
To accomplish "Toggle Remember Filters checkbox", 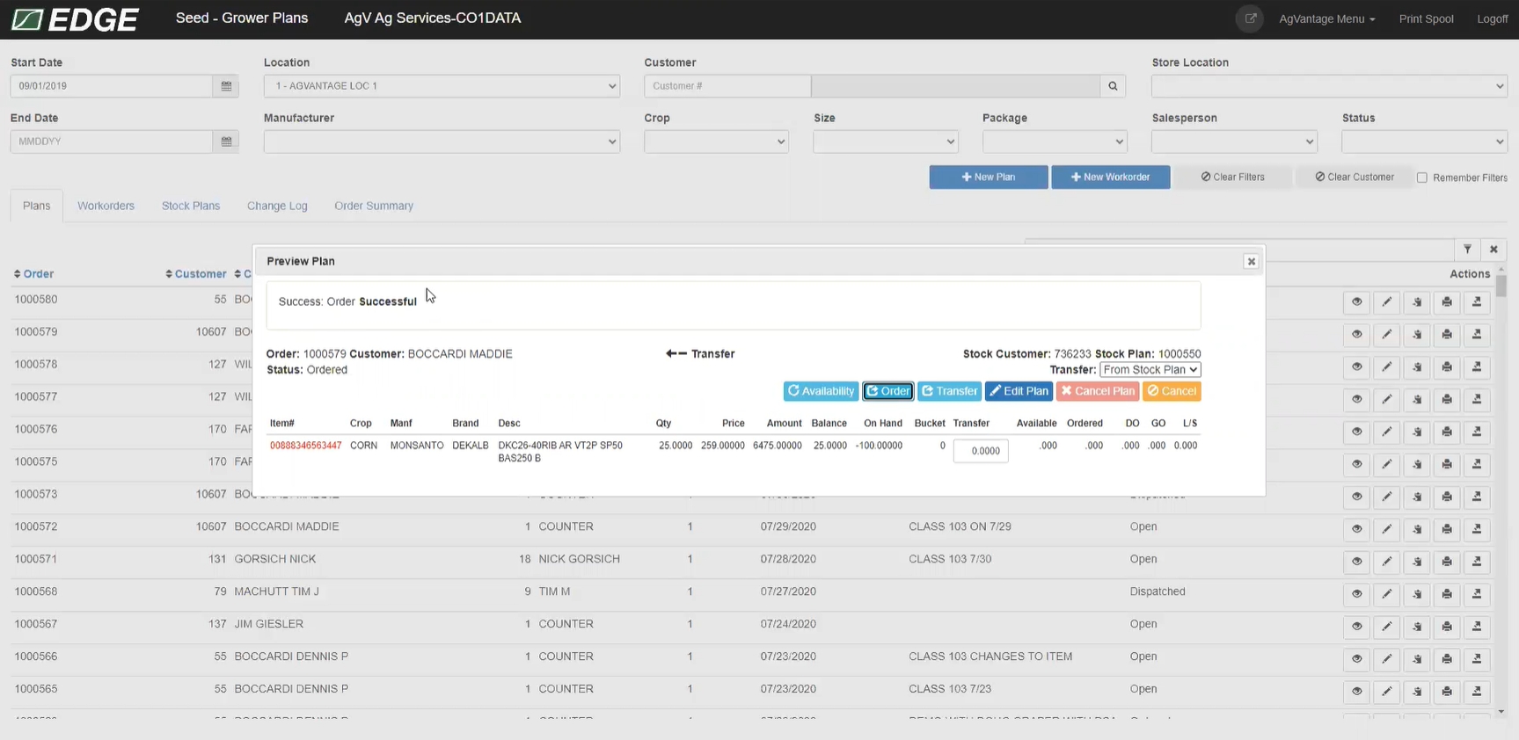I will point(1421,178).
